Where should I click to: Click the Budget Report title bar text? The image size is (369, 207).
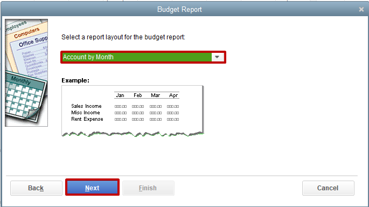pyautogui.click(x=179, y=9)
